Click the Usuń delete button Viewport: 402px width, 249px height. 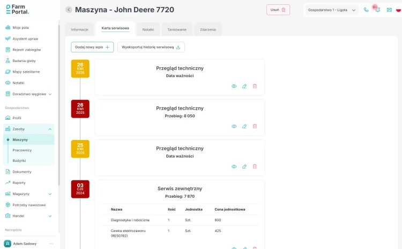278,10
